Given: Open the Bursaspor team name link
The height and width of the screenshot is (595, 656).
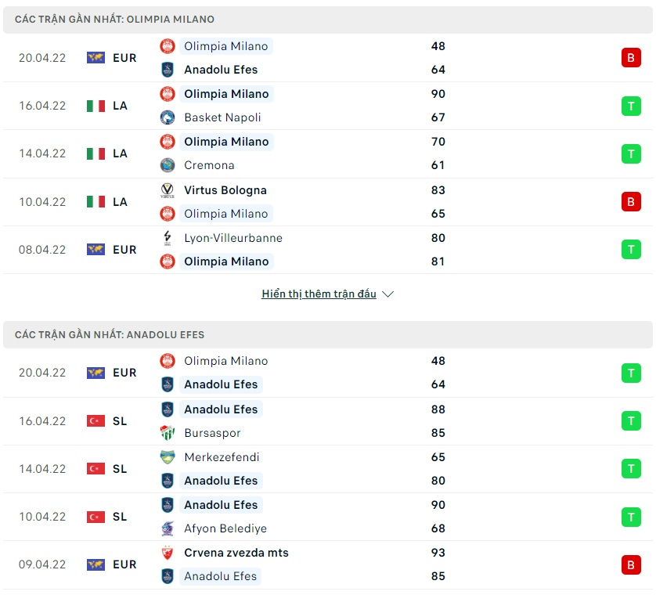Looking at the screenshot, I should [x=212, y=433].
